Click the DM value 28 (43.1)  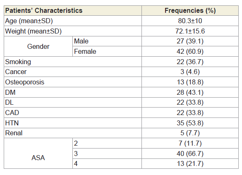click(190, 92)
